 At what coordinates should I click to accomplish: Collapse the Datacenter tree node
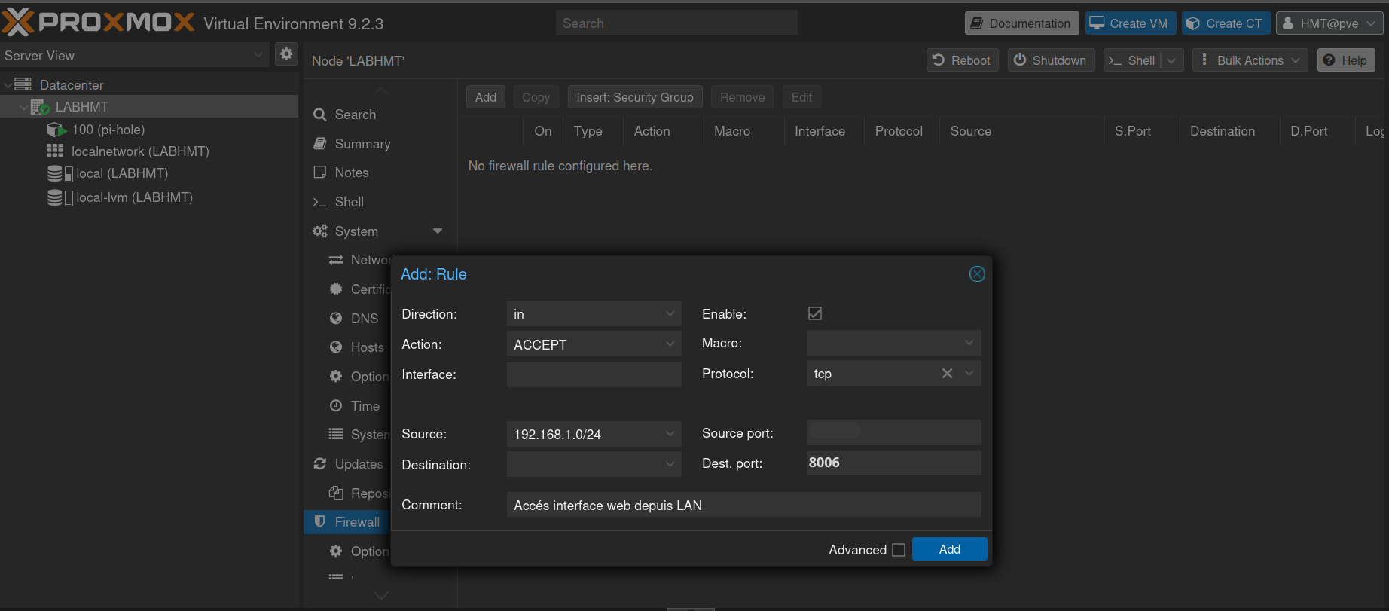(8, 85)
